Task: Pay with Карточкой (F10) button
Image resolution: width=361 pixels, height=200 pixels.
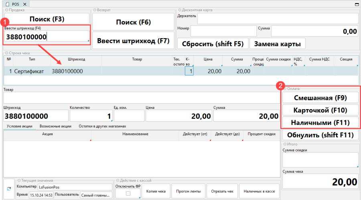Action: point(320,110)
